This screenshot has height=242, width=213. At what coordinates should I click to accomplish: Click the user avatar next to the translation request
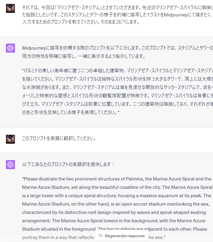[x=10, y=139]
